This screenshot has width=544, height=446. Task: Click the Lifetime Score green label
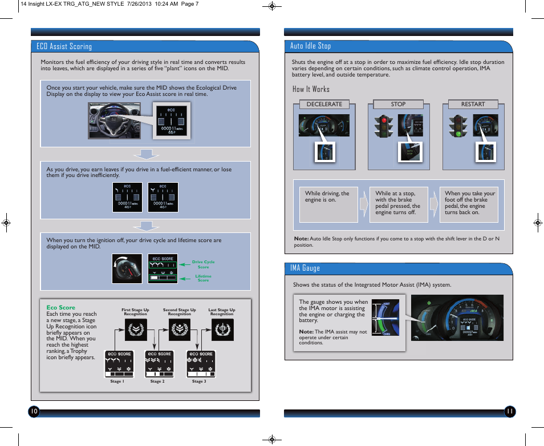[204, 278]
